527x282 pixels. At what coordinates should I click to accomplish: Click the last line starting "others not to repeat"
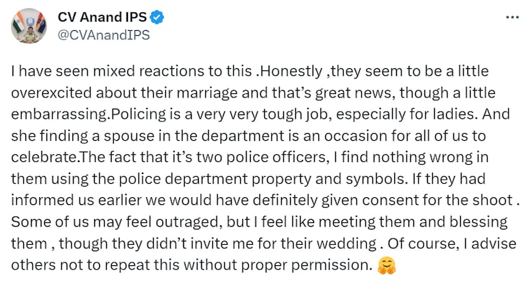pyautogui.click(x=190, y=267)
